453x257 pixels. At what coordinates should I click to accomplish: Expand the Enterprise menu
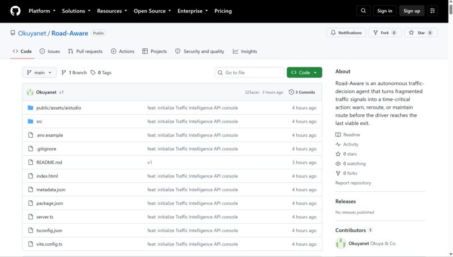[x=193, y=11]
